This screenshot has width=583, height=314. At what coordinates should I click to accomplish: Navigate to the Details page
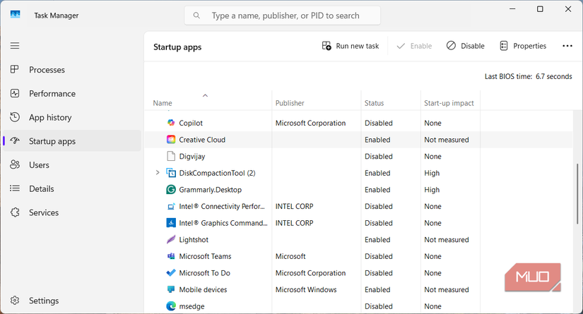(41, 188)
